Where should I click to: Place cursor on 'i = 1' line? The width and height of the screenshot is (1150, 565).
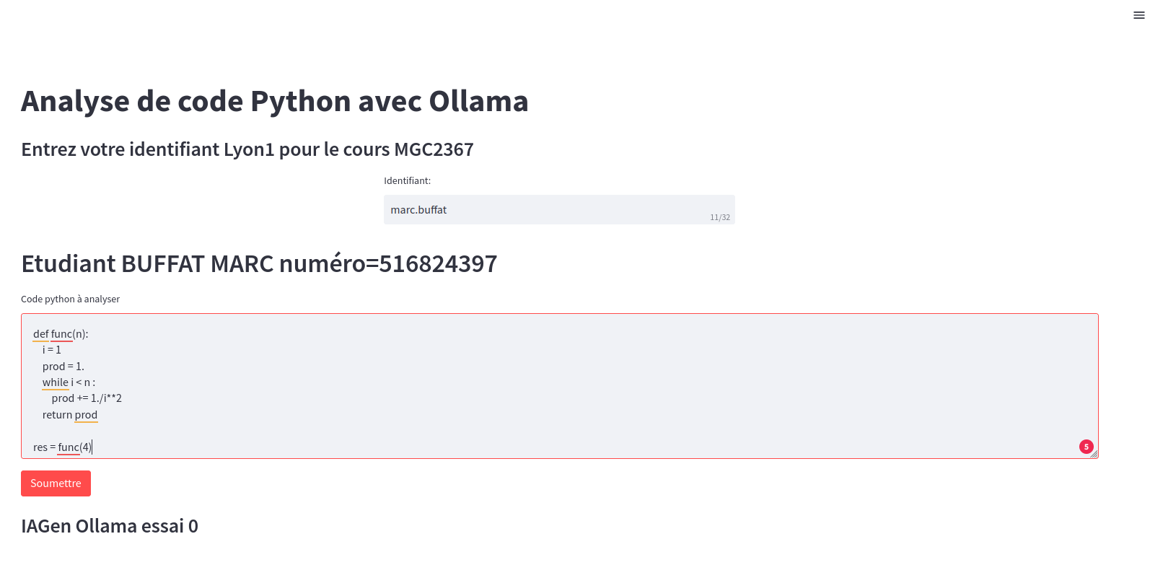(x=52, y=350)
